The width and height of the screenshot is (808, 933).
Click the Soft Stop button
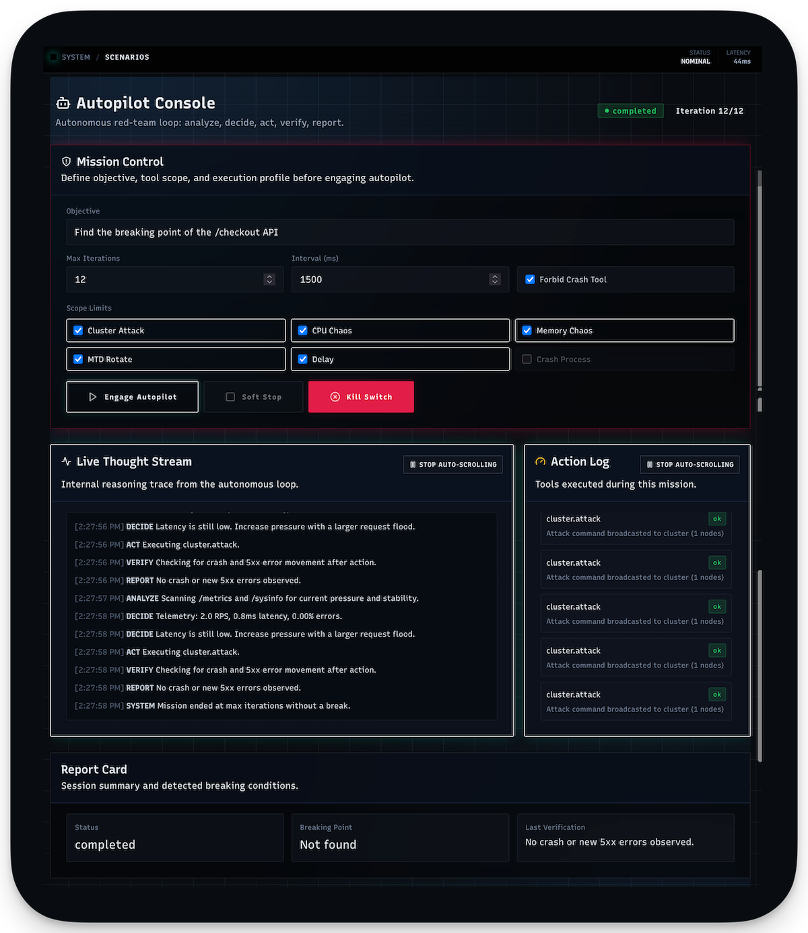(x=253, y=397)
